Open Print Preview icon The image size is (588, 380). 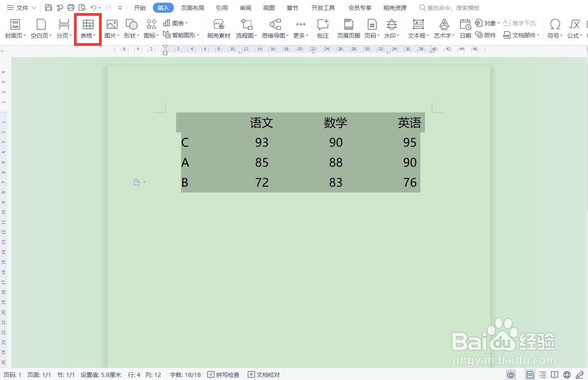coord(82,8)
